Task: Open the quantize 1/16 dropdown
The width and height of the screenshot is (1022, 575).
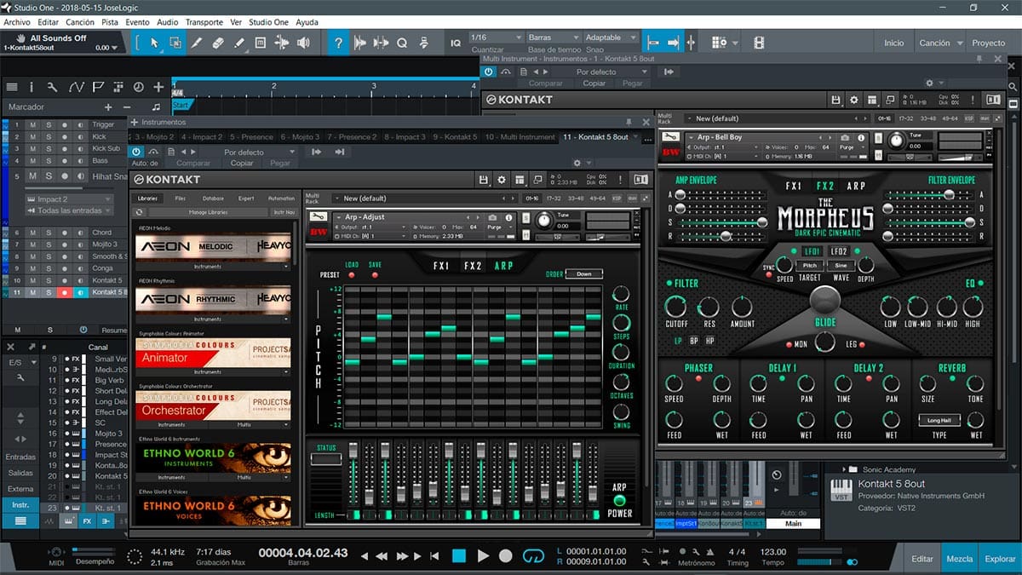Action: pyautogui.click(x=497, y=37)
